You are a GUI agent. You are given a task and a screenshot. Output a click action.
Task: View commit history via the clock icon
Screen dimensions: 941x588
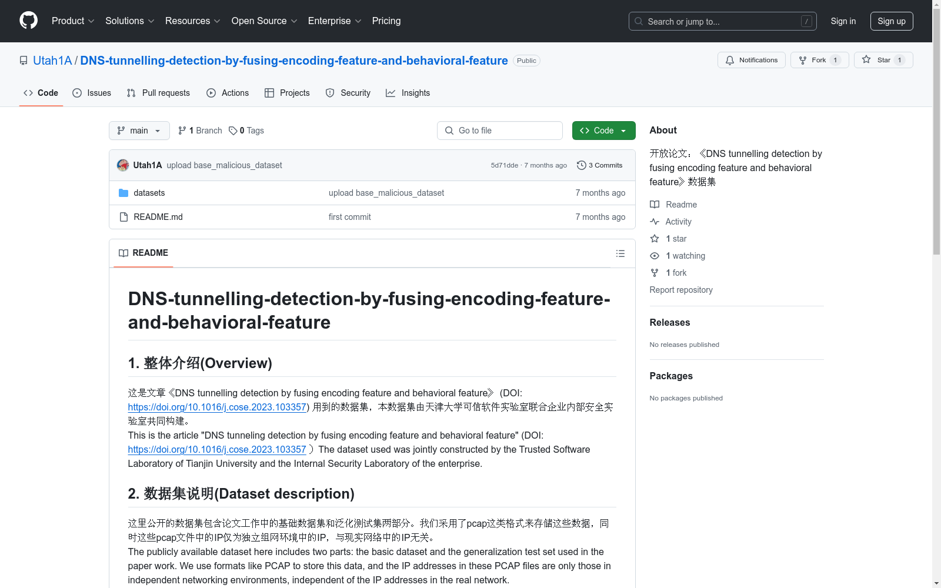tap(582, 165)
